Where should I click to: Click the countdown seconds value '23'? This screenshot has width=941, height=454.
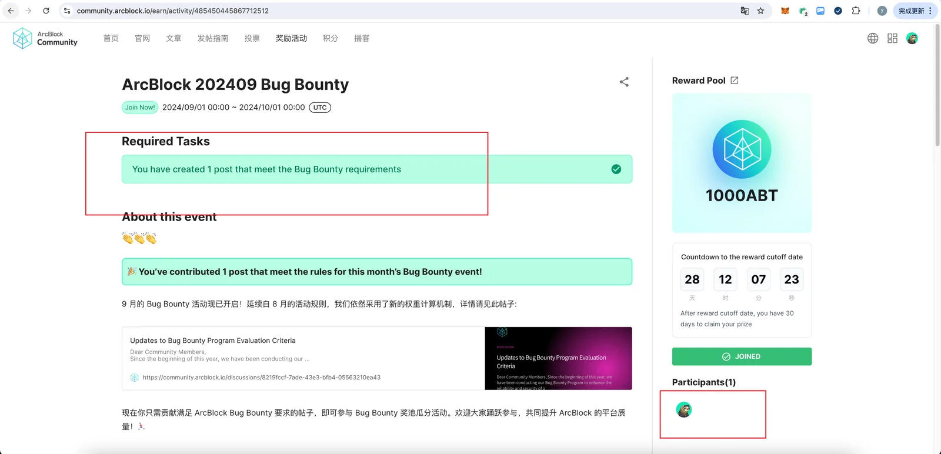[792, 279]
